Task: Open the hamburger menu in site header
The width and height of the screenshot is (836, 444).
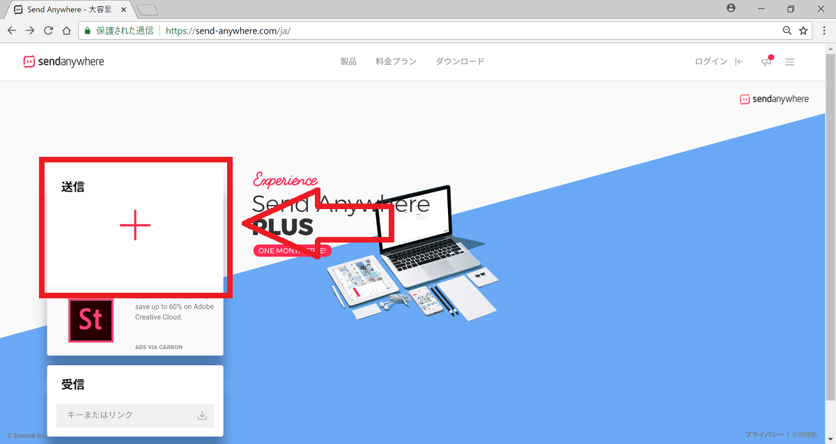Action: pos(790,62)
